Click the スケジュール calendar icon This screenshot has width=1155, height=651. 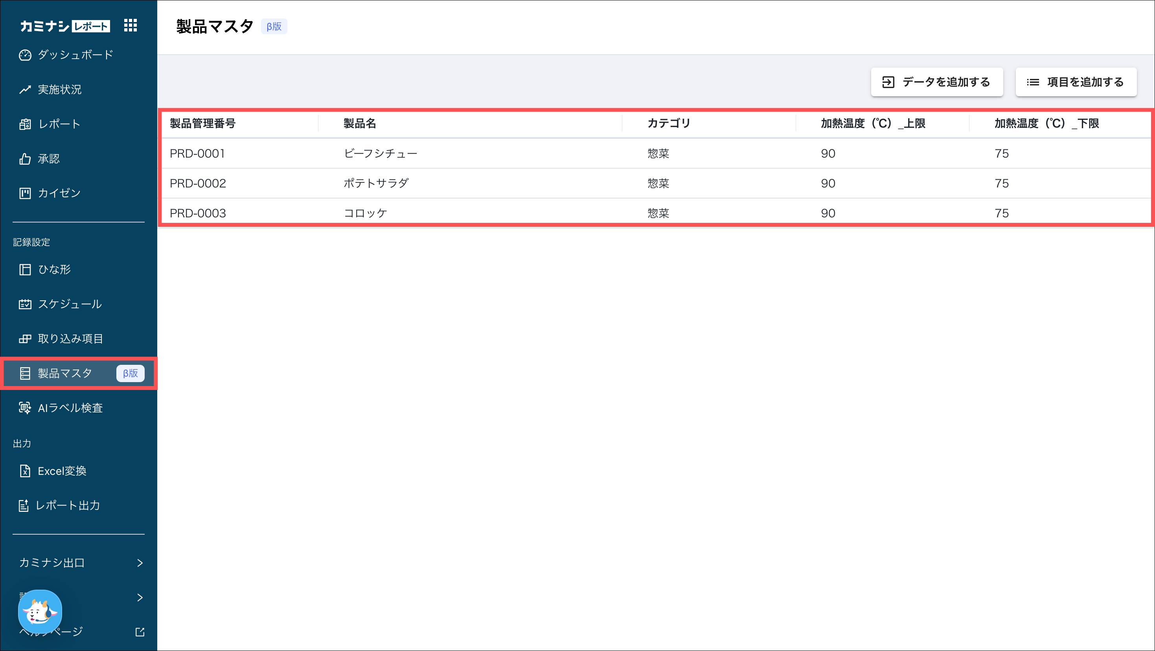(25, 304)
